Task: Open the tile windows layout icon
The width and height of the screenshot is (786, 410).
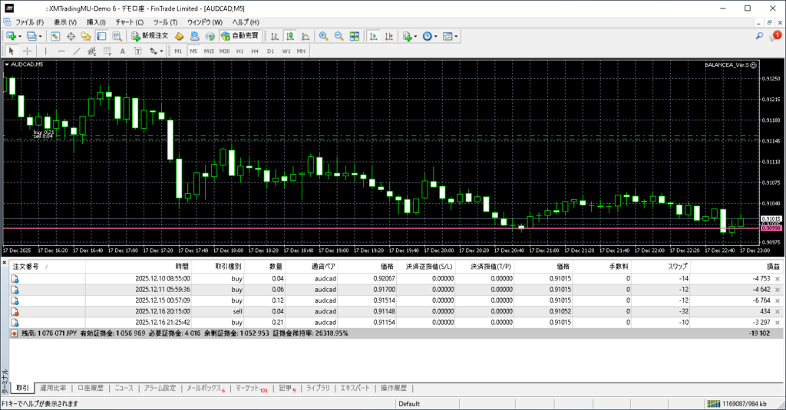Action: [354, 36]
